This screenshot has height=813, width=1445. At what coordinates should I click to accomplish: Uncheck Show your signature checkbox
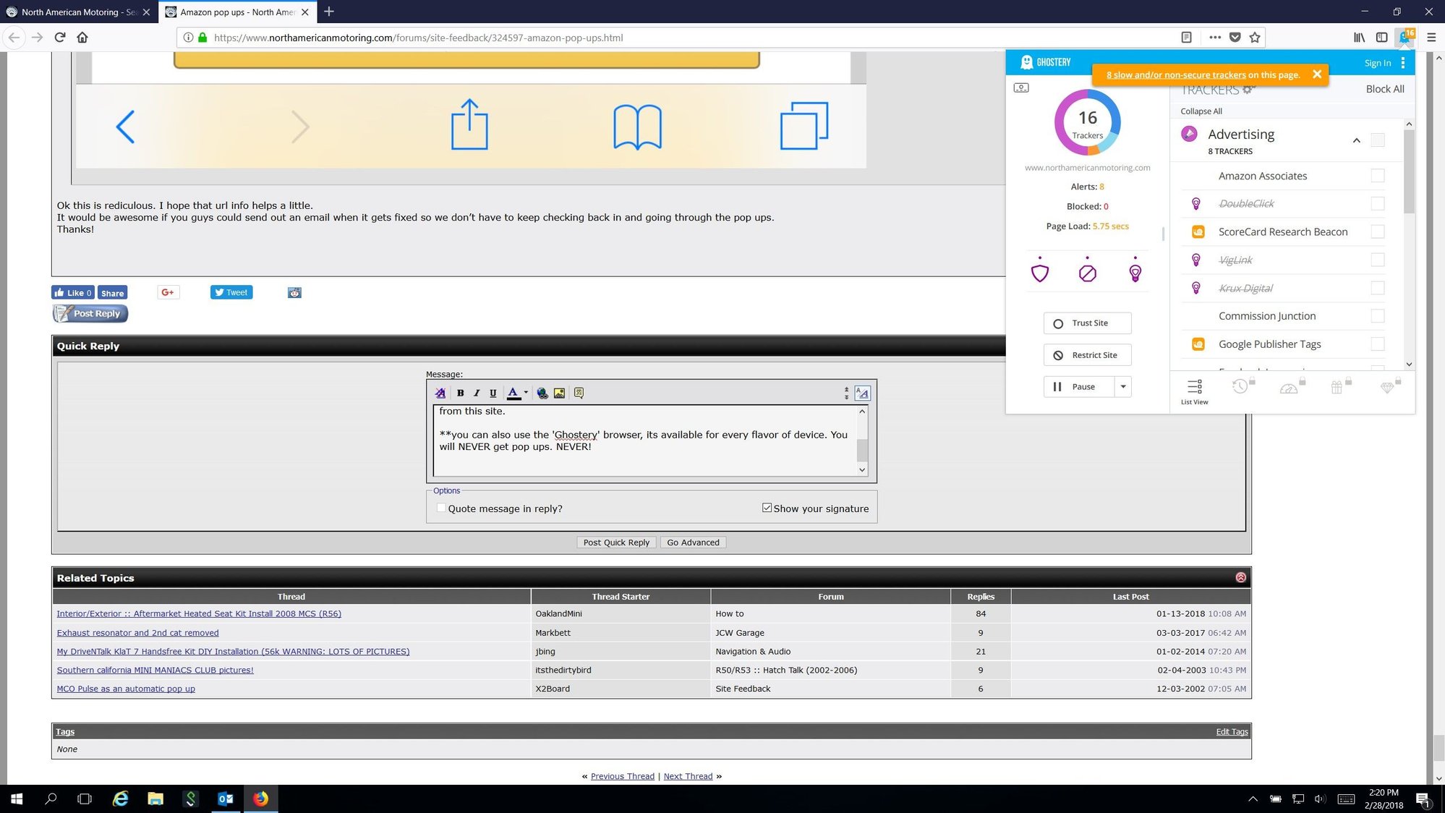pyautogui.click(x=767, y=508)
